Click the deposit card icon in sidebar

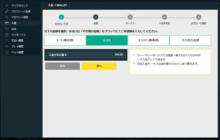(7, 23)
